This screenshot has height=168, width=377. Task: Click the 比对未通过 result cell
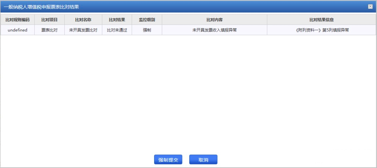click(117, 30)
